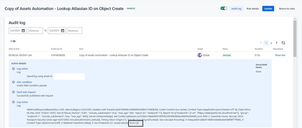Open the Rule details tab
The width and height of the screenshot is (302, 128).
click(x=253, y=9)
